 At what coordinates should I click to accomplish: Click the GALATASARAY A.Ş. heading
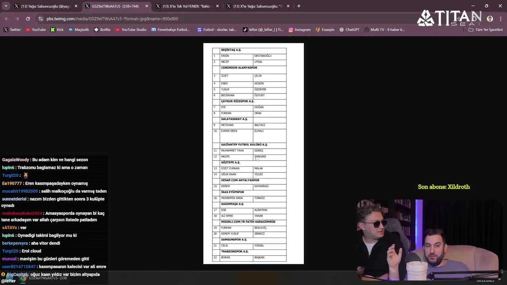234,119
